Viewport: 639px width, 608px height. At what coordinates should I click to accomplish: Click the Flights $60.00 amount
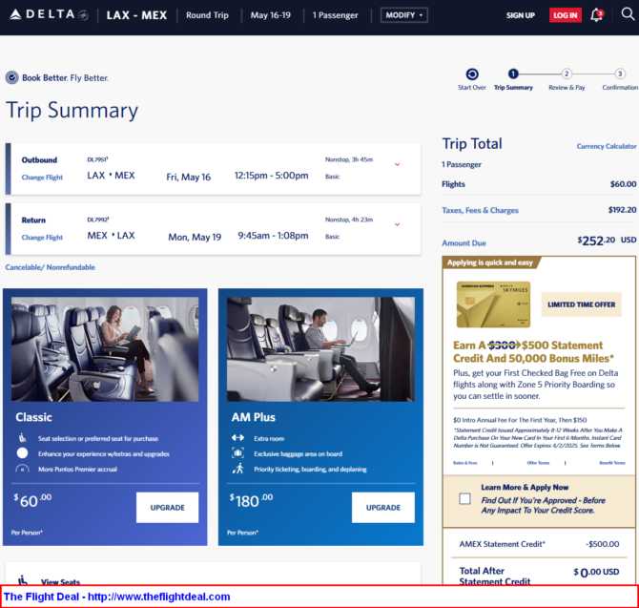click(x=623, y=184)
